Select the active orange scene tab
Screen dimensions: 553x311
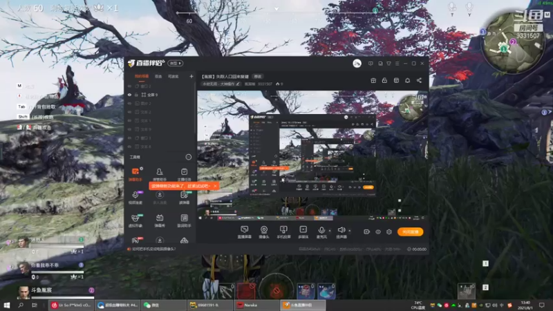pos(142,76)
